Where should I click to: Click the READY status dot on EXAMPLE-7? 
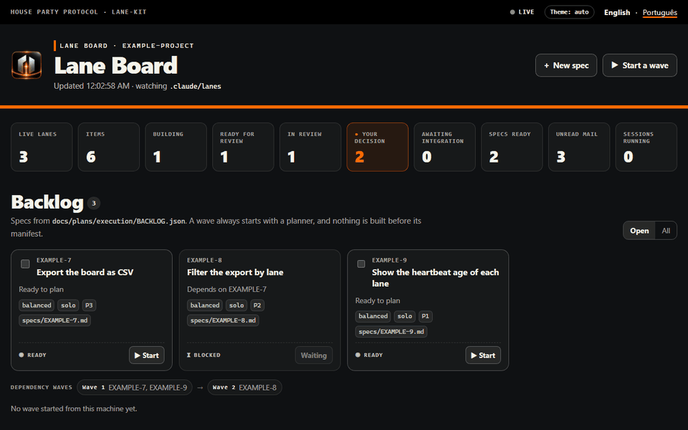(21, 355)
